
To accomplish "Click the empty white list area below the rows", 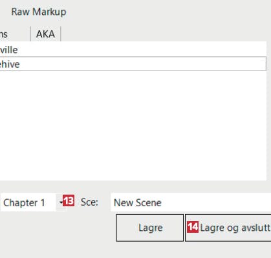I will point(133,125).
